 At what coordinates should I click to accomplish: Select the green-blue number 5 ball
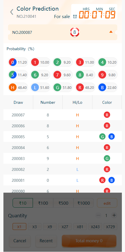pyautogui.click(x=13, y=75)
